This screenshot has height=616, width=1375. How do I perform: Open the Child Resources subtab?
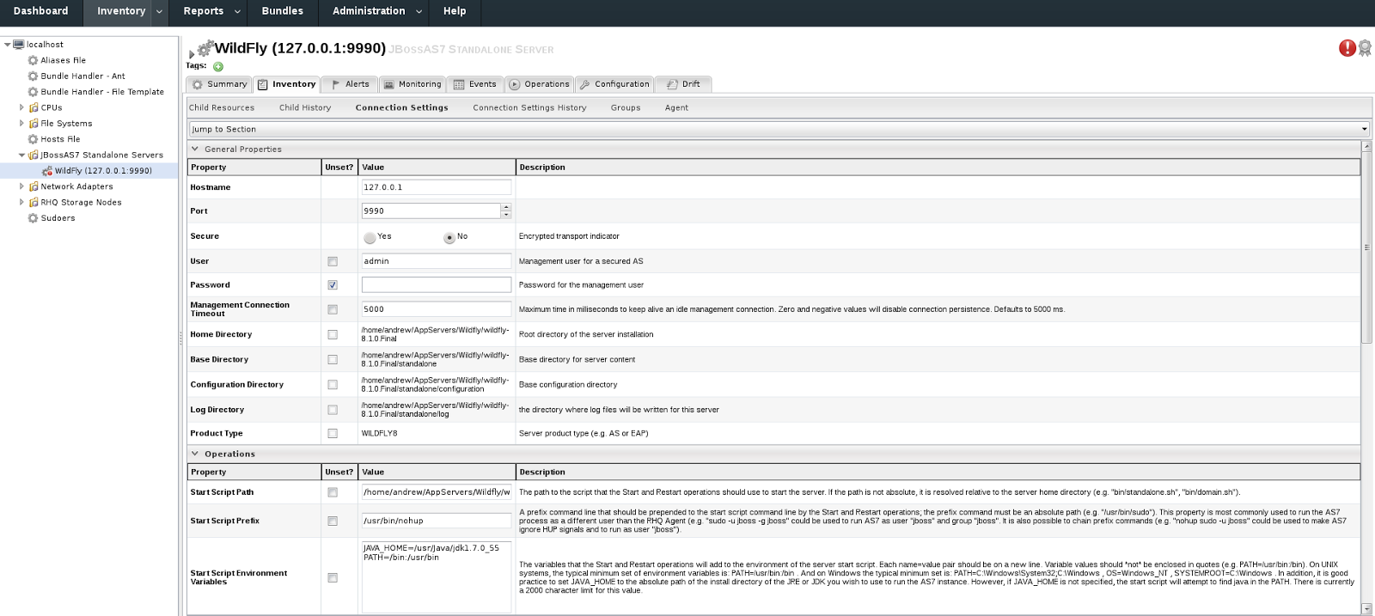pyautogui.click(x=222, y=107)
